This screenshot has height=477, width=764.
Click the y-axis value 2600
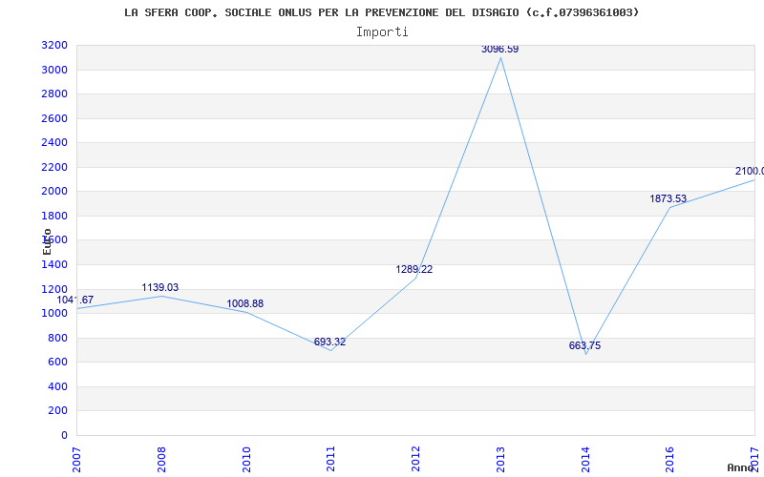point(54,118)
